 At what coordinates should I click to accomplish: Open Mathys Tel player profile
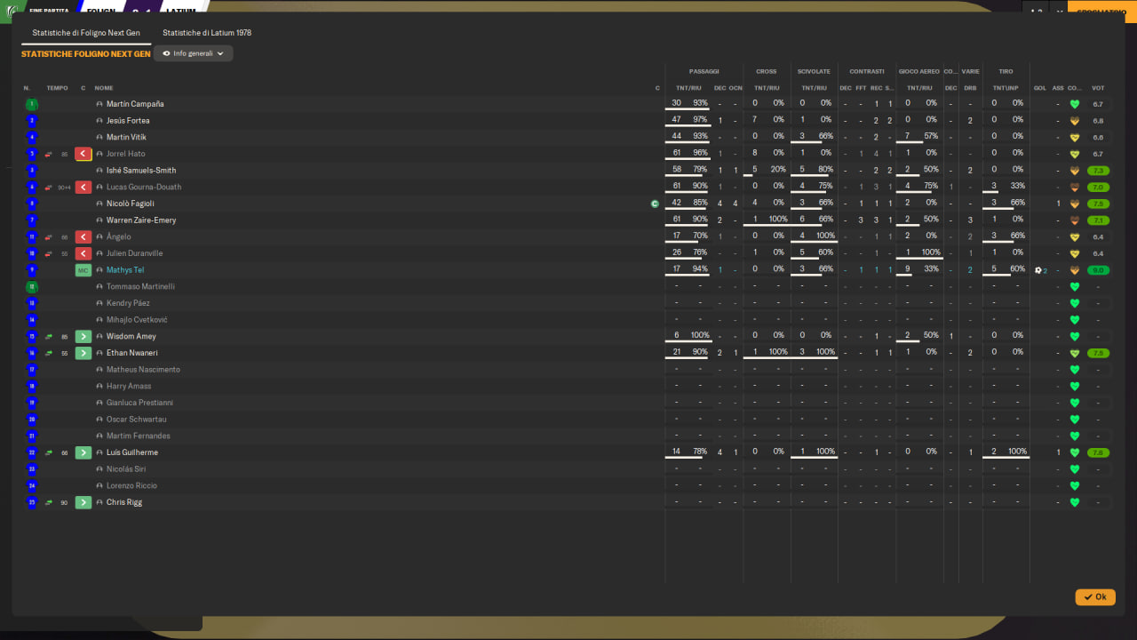coord(125,270)
